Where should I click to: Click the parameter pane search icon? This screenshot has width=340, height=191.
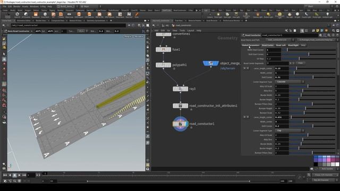(x=329, y=35)
